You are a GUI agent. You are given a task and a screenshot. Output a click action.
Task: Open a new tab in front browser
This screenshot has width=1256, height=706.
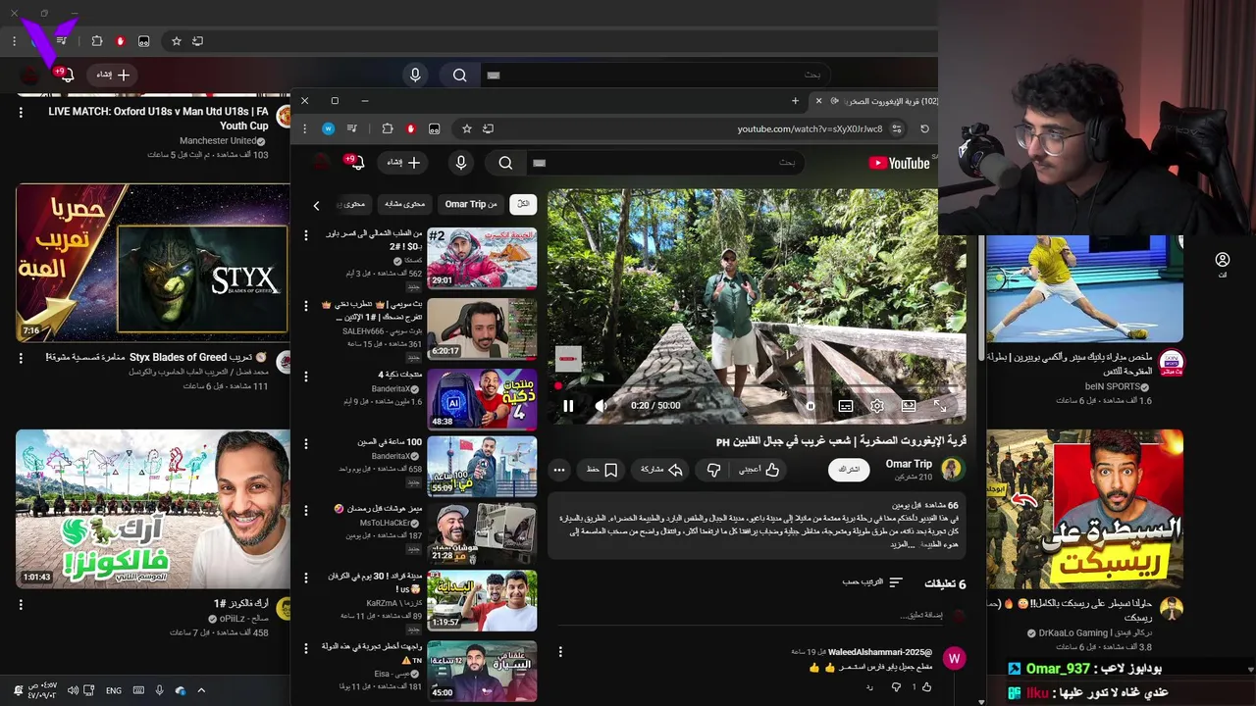(x=795, y=101)
